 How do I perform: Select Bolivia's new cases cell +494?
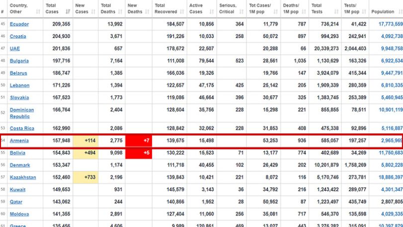point(85,153)
